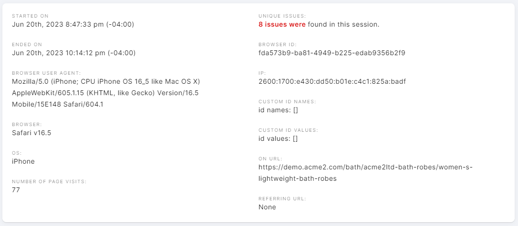This screenshot has width=518, height=226.
Task: Click the iPhone OS value
Action: pyautogui.click(x=23, y=161)
